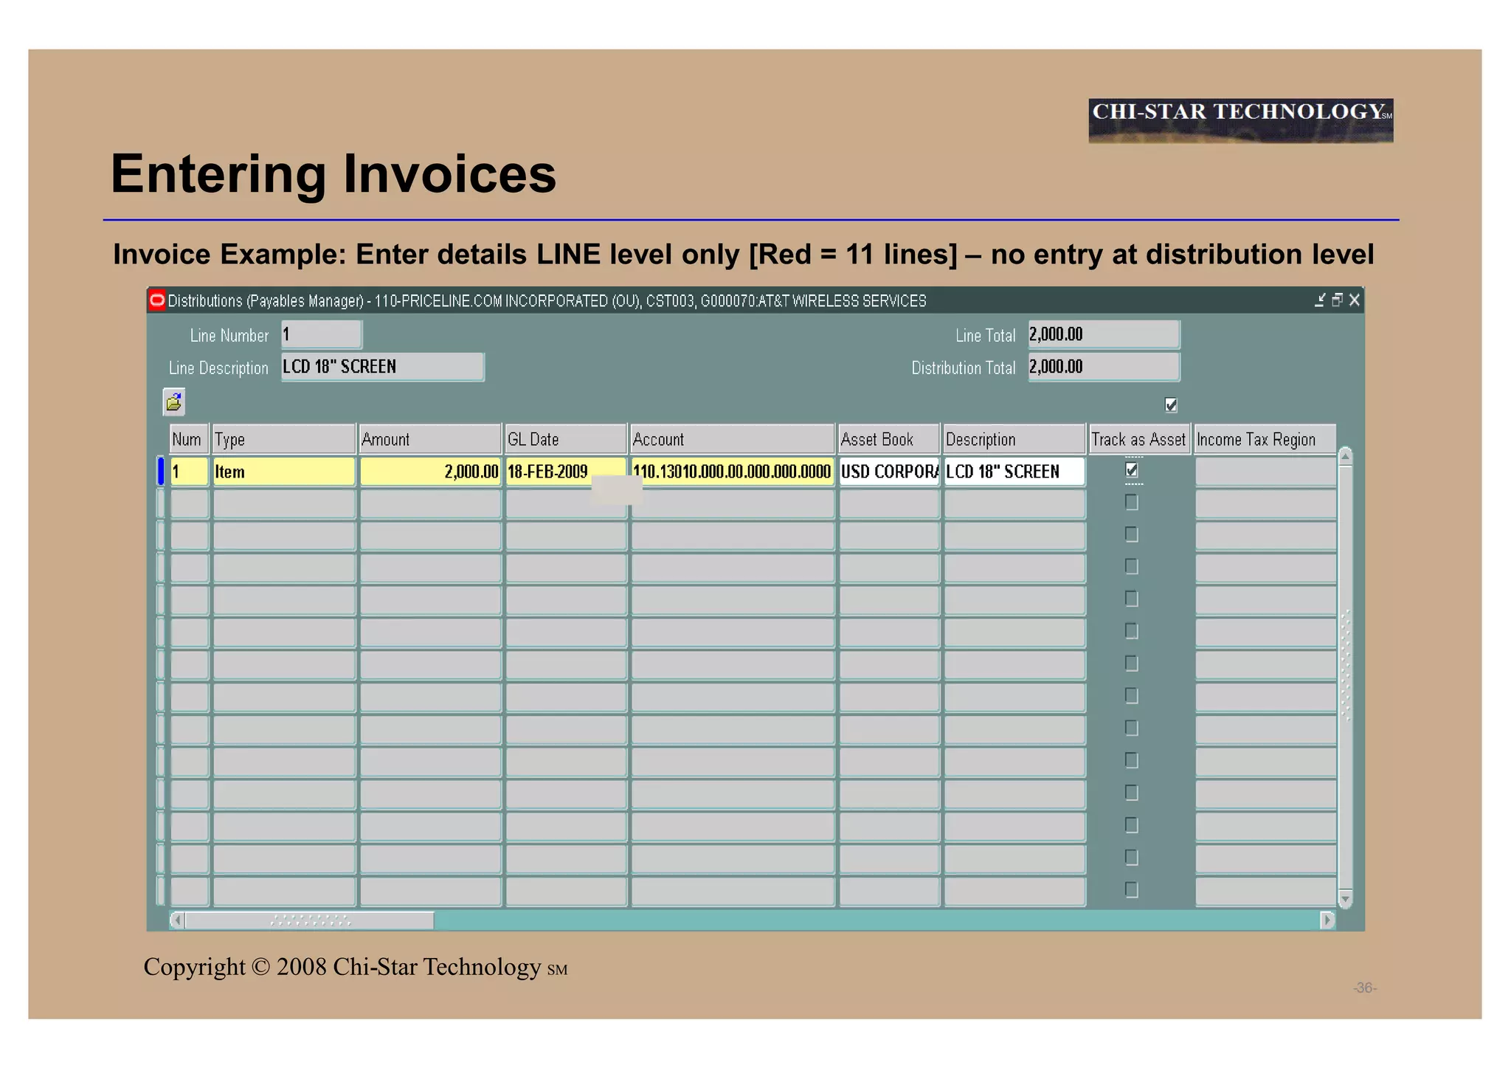Click the Amount column header
1511x1068 pixels.
click(x=431, y=439)
